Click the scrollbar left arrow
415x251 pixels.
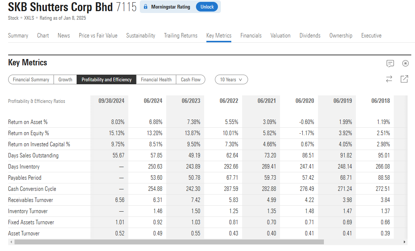11,242
